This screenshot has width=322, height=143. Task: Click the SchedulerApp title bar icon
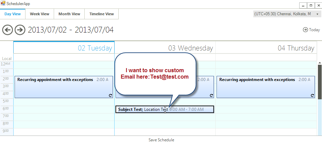click(x=3, y=3)
